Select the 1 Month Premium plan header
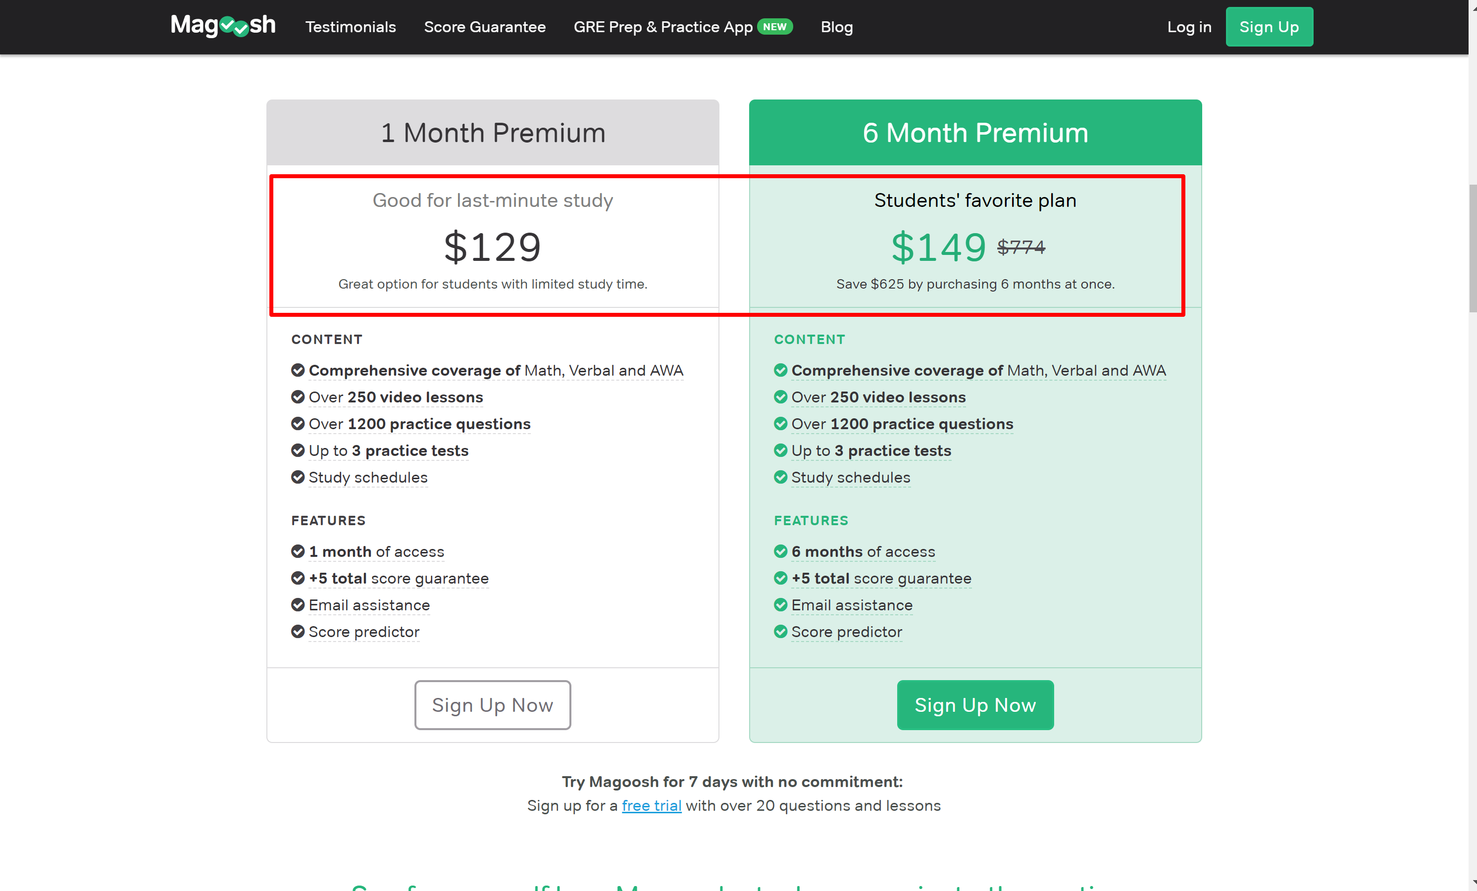 point(492,133)
